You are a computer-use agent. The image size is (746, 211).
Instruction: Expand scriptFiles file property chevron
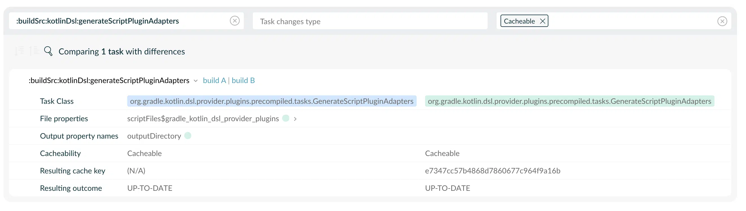tap(295, 119)
